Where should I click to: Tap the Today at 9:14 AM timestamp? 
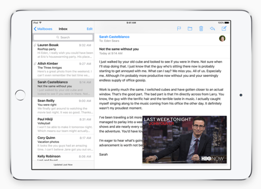(x=111, y=53)
